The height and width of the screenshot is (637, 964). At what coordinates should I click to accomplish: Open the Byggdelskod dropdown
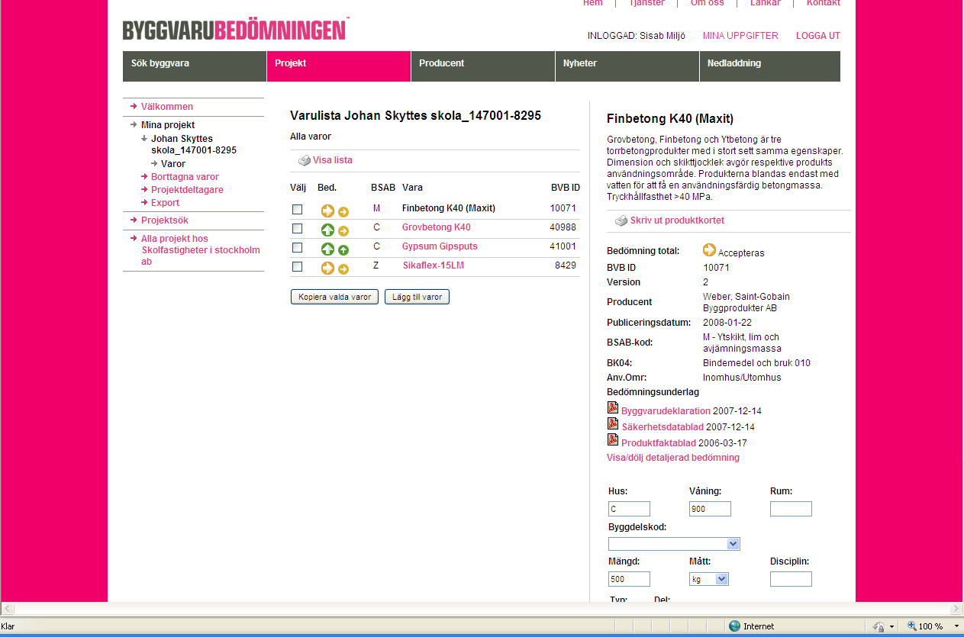[x=733, y=544]
